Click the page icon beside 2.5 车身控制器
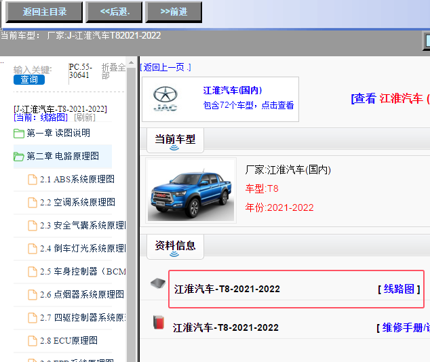 point(33,272)
